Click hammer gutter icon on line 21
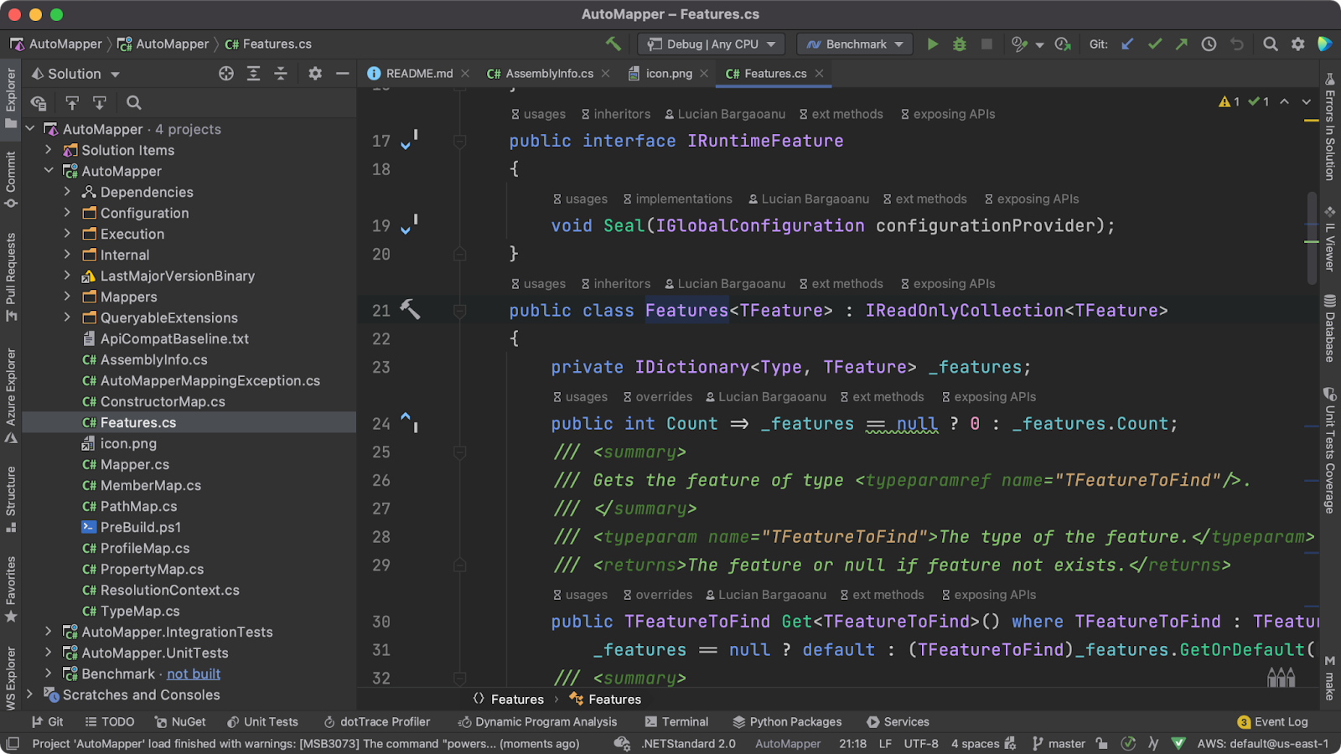 (410, 309)
